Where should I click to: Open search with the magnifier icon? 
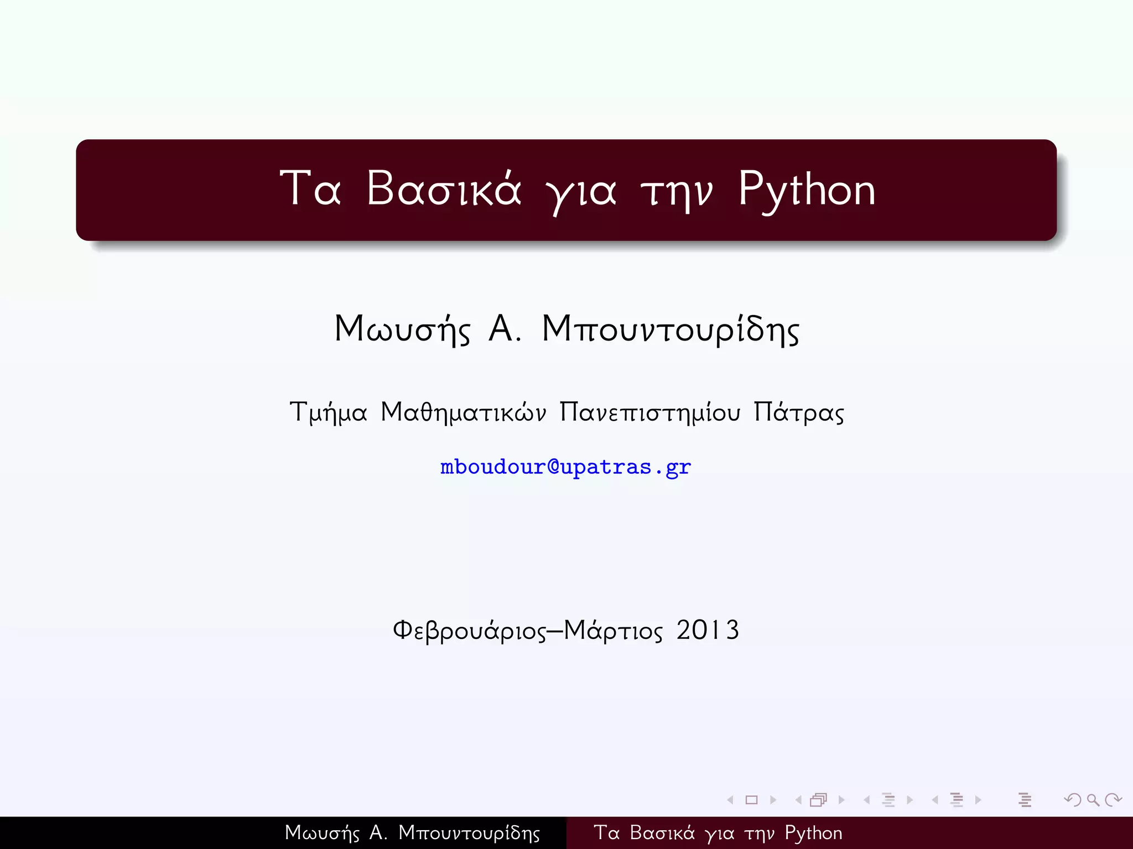click(x=1093, y=800)
